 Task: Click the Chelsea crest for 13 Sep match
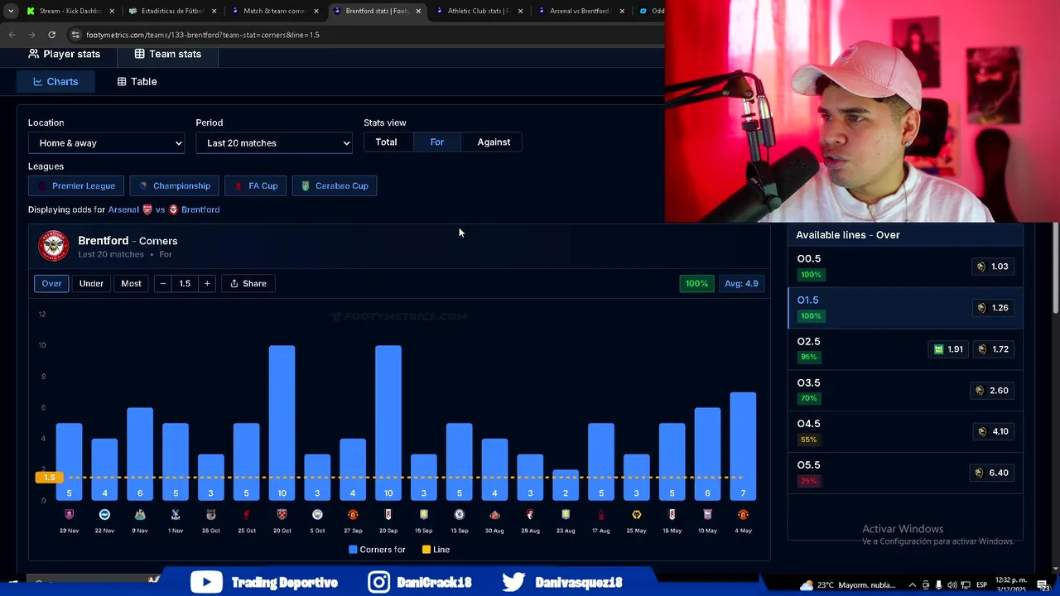click(459, 514)
